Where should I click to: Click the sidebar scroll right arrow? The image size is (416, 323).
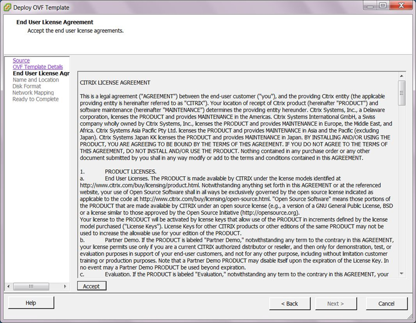tap(65, 286)
